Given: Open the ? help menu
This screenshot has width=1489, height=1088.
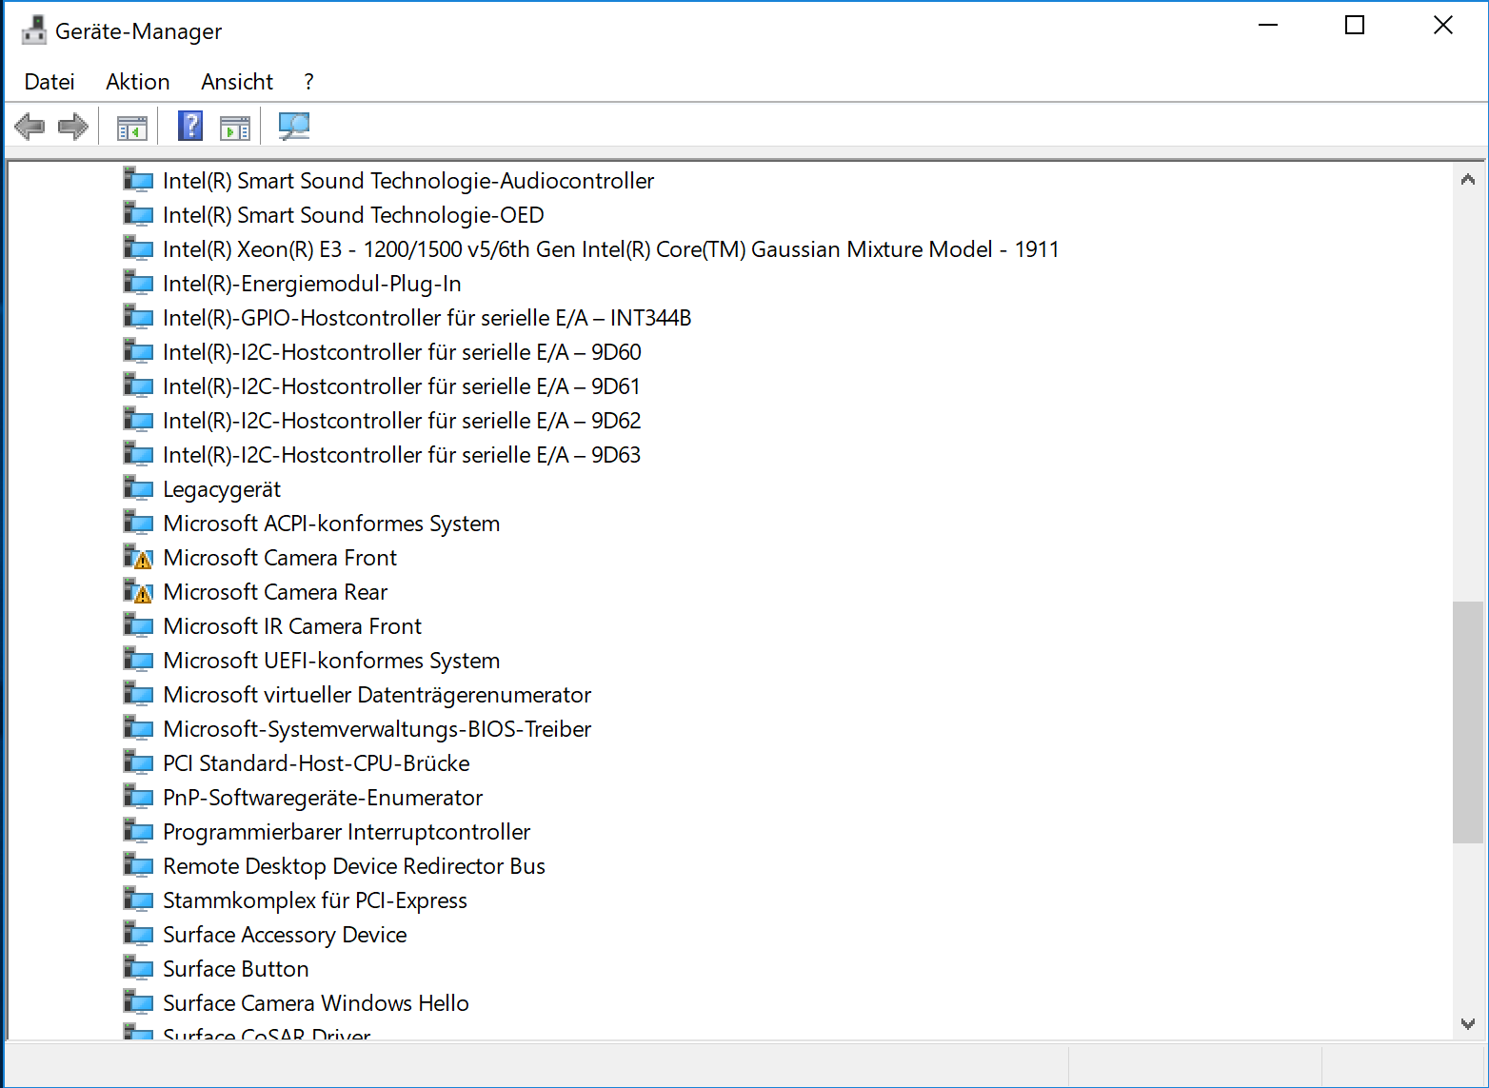Looking at the screenshot, I should (x=308, y=82).
